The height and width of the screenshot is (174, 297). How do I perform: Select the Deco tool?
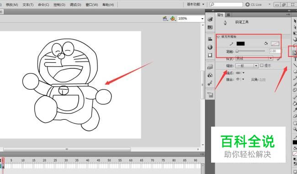[x=295, y=90]
